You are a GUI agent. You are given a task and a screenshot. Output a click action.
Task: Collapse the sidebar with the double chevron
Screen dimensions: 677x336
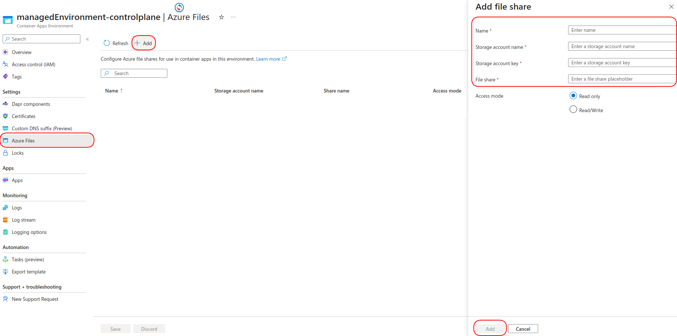[87, 39]
